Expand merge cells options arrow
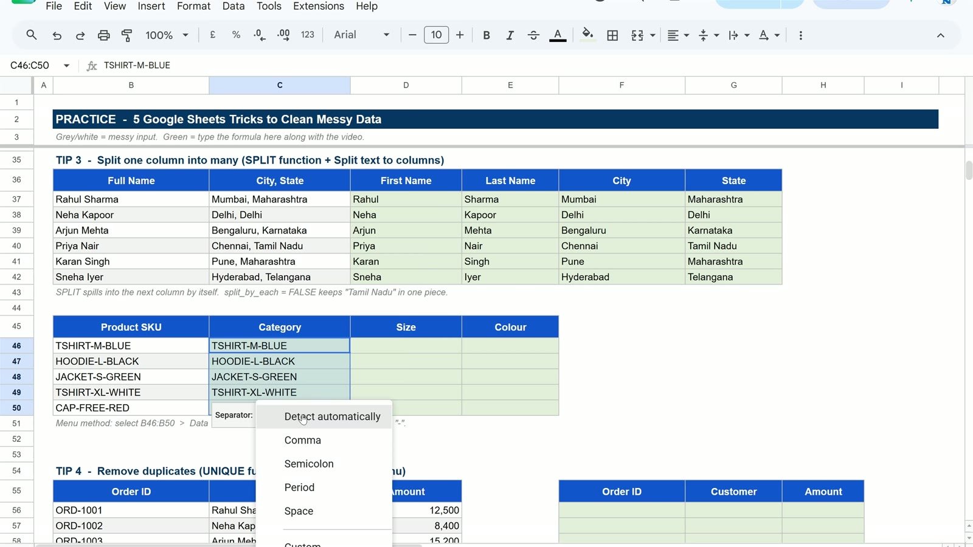 653,35
